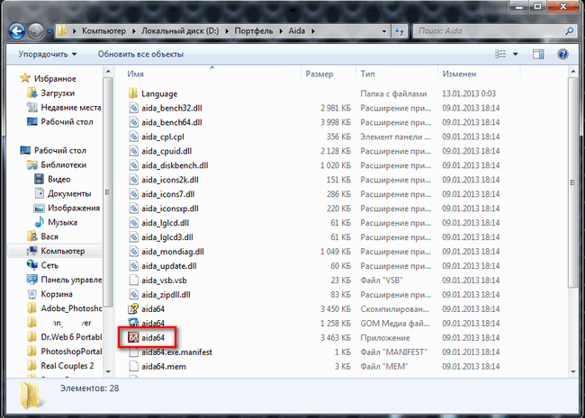The image size is (585, 418).
Task: Select file 'aida64.exe.manifest'
Action: coord(176,352)
